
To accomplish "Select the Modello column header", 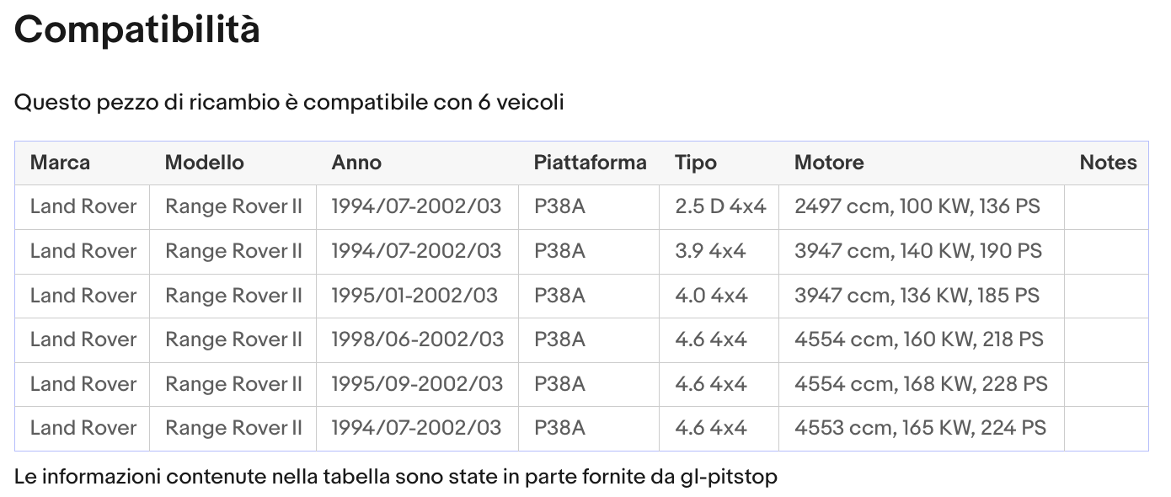I will 205,163.
